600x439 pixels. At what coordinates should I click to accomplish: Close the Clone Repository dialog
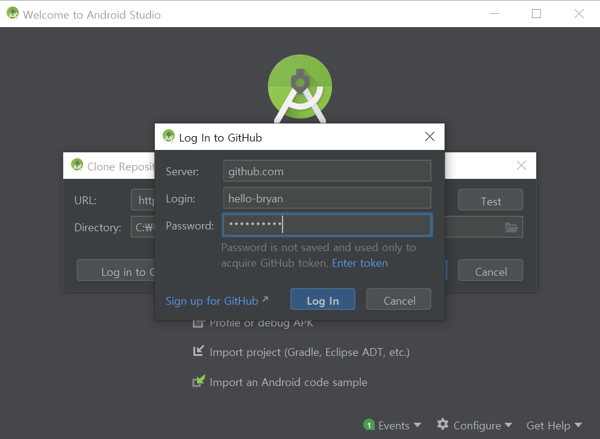(x=521, y=166)
